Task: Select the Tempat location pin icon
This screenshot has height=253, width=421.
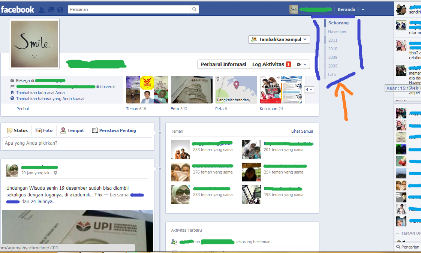Action: pos(63,130)
